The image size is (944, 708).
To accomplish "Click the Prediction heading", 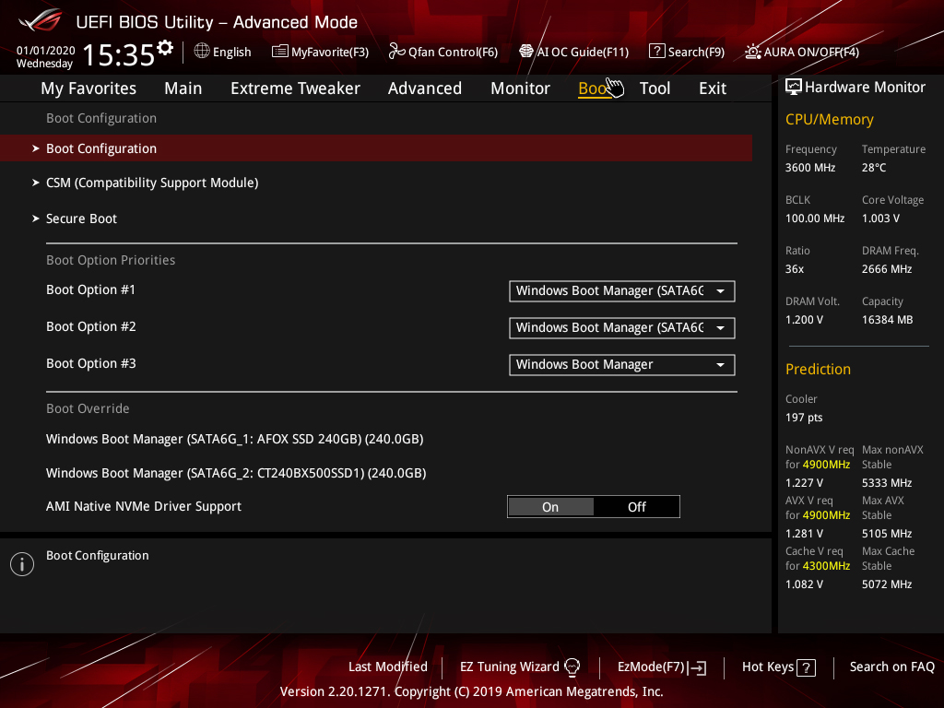I will [818, 369].
